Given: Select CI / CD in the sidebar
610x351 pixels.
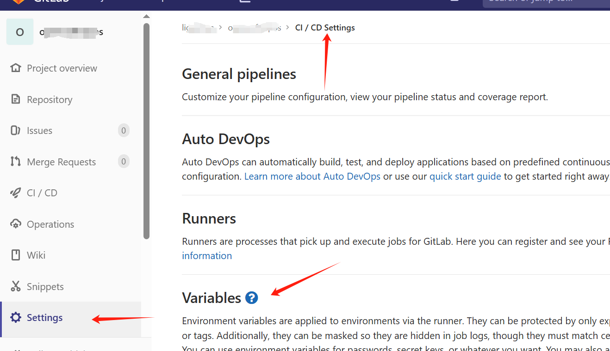Looking at the screenshot, I should click(42, 193).
